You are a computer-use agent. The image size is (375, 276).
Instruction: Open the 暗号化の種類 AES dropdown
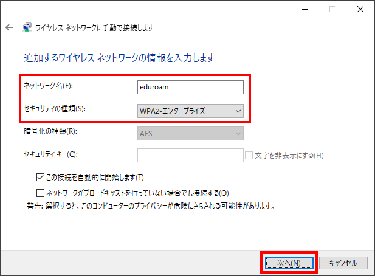pos(190,134)
